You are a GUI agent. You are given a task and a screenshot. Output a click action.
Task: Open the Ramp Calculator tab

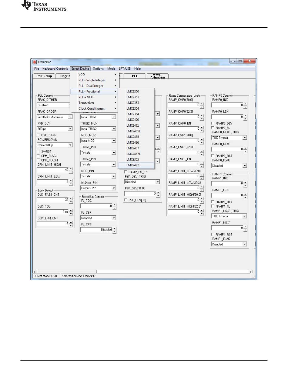[157, 76]
